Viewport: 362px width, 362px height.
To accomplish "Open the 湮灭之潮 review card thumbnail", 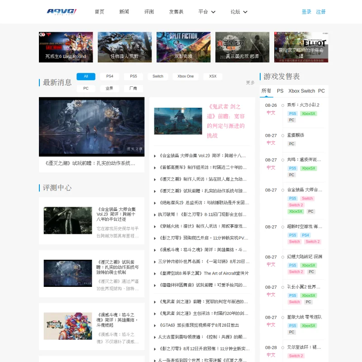I will [68, 273].
